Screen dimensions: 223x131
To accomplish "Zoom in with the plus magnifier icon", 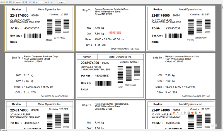I will [14, 2].
